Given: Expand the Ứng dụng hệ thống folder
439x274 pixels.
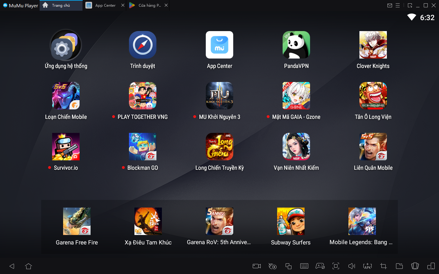Looking at the screenshot, I should (66, 45).
